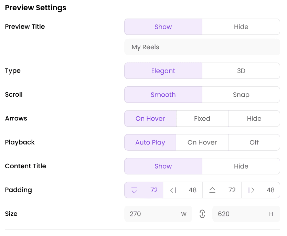Turn Playback Off

click(254, 142)
